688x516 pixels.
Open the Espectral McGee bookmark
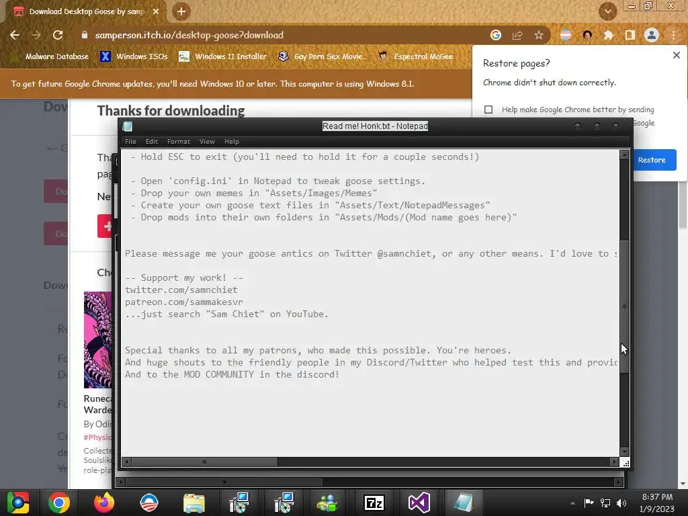tap(416, 56)
